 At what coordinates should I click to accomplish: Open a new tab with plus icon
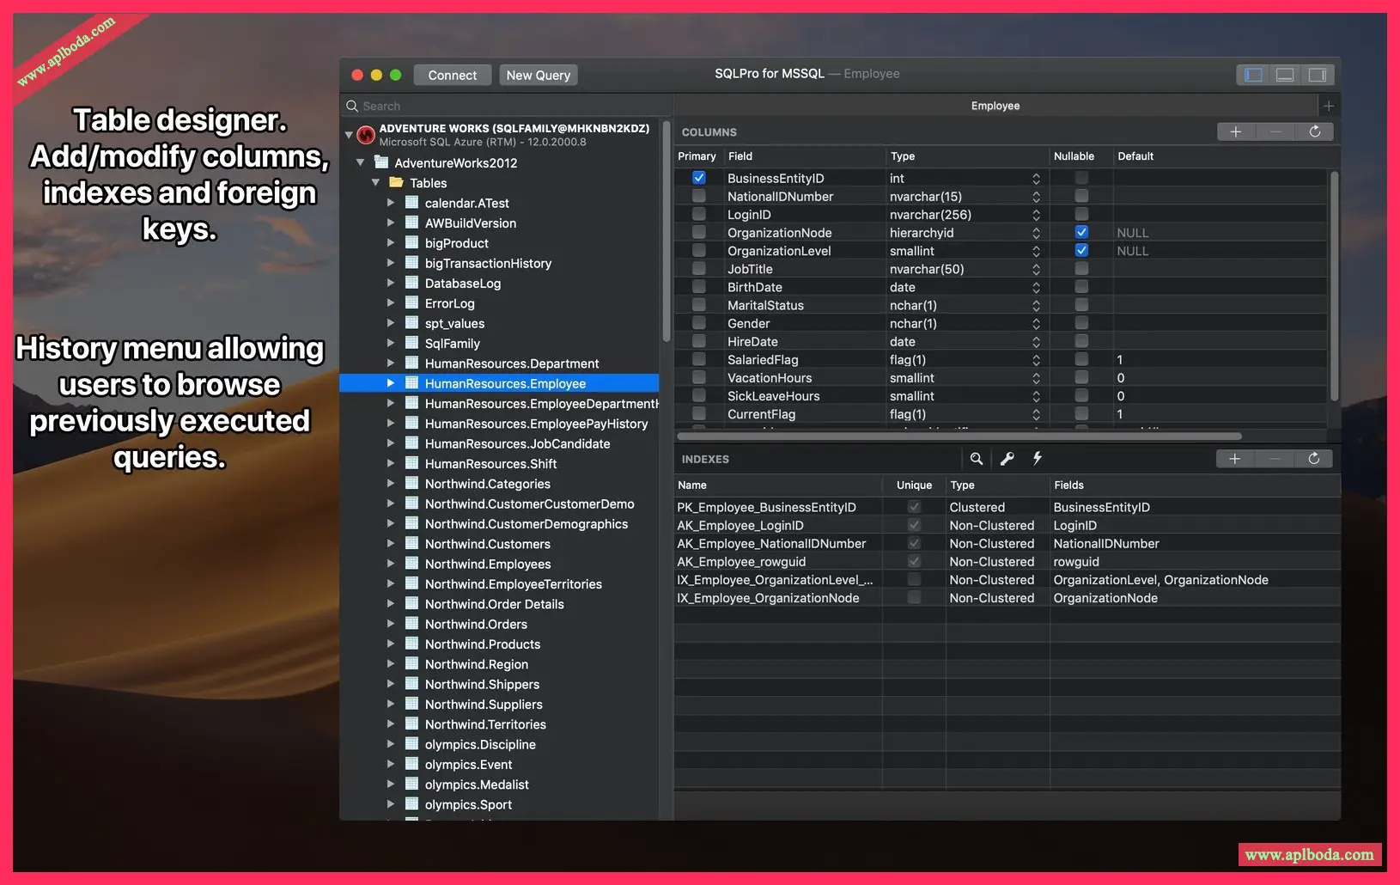pyautogui.click(x=1329, y=106)
